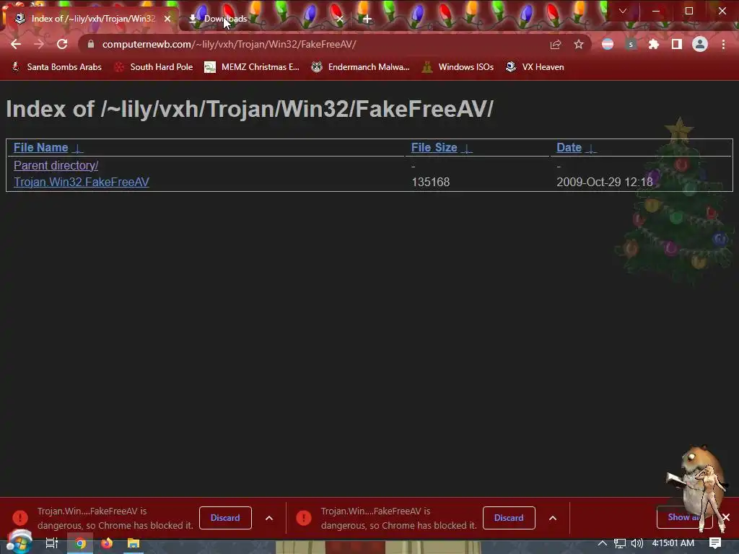Open Santa Bombs Arabs bookmark

click(x=57, y=67)
